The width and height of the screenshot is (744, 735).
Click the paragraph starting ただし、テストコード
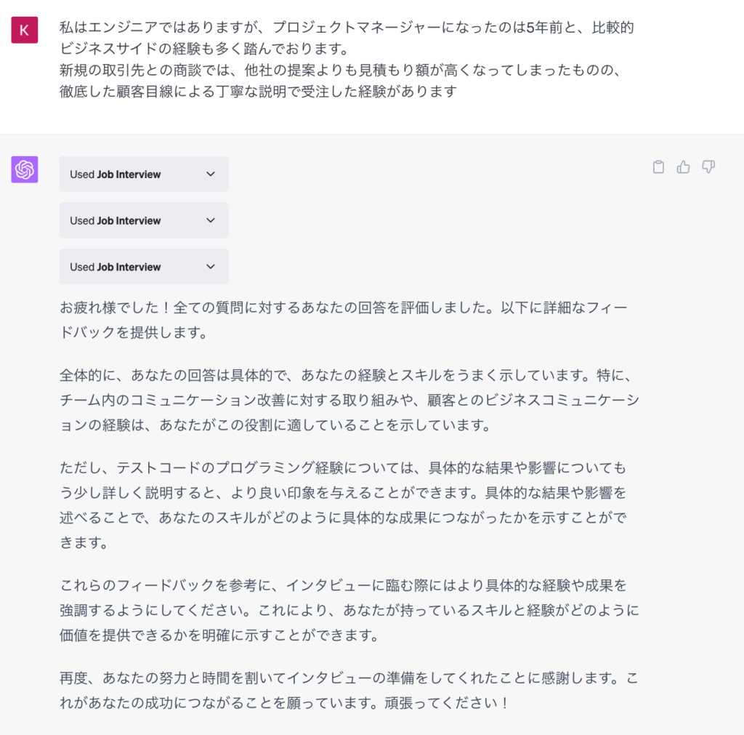(x=343, y=505)
